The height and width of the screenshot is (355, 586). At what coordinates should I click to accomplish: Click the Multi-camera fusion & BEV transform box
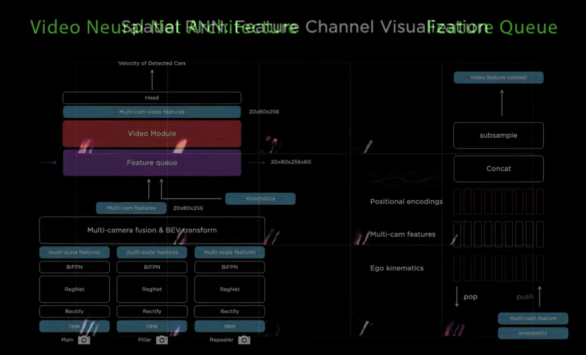152,230
